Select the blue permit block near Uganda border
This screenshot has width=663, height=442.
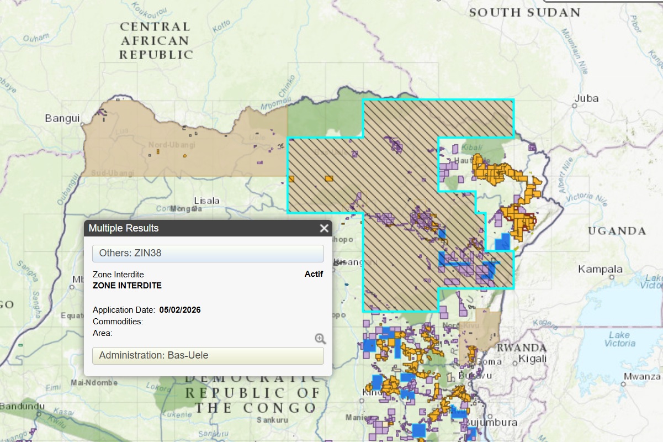pos(502,243)
